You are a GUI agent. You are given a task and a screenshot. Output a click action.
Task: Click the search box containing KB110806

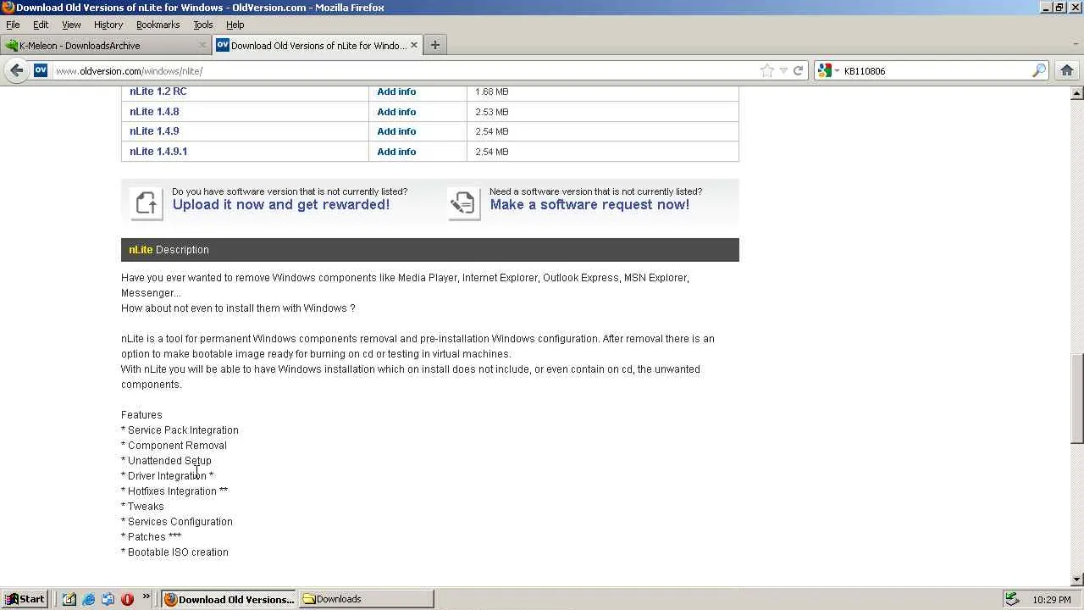coord(936,71)
